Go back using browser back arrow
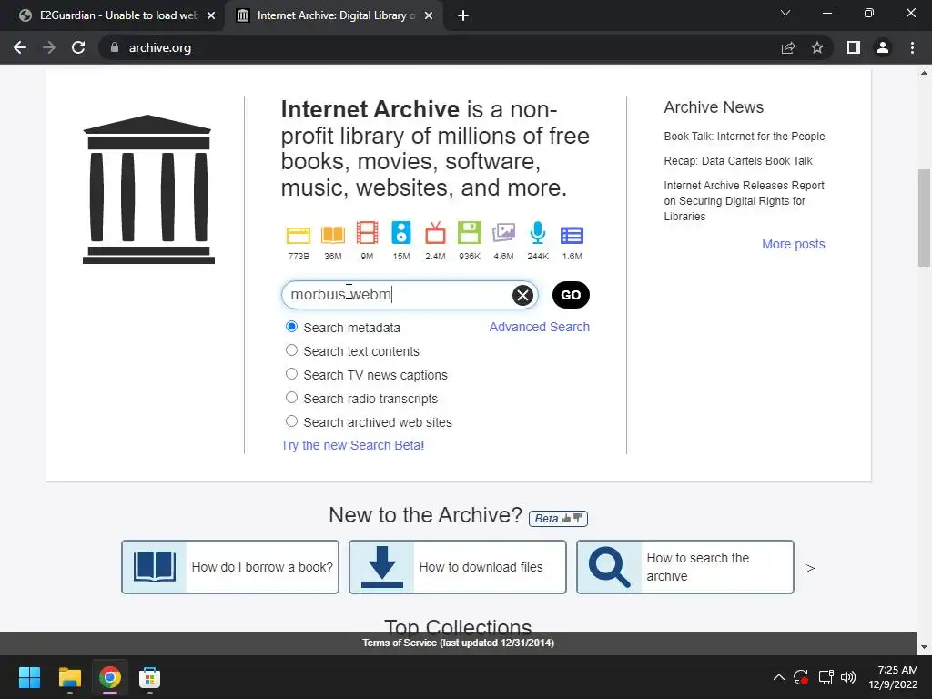The image size is (932, 699). pyautogui.click(x=20, y=47)
